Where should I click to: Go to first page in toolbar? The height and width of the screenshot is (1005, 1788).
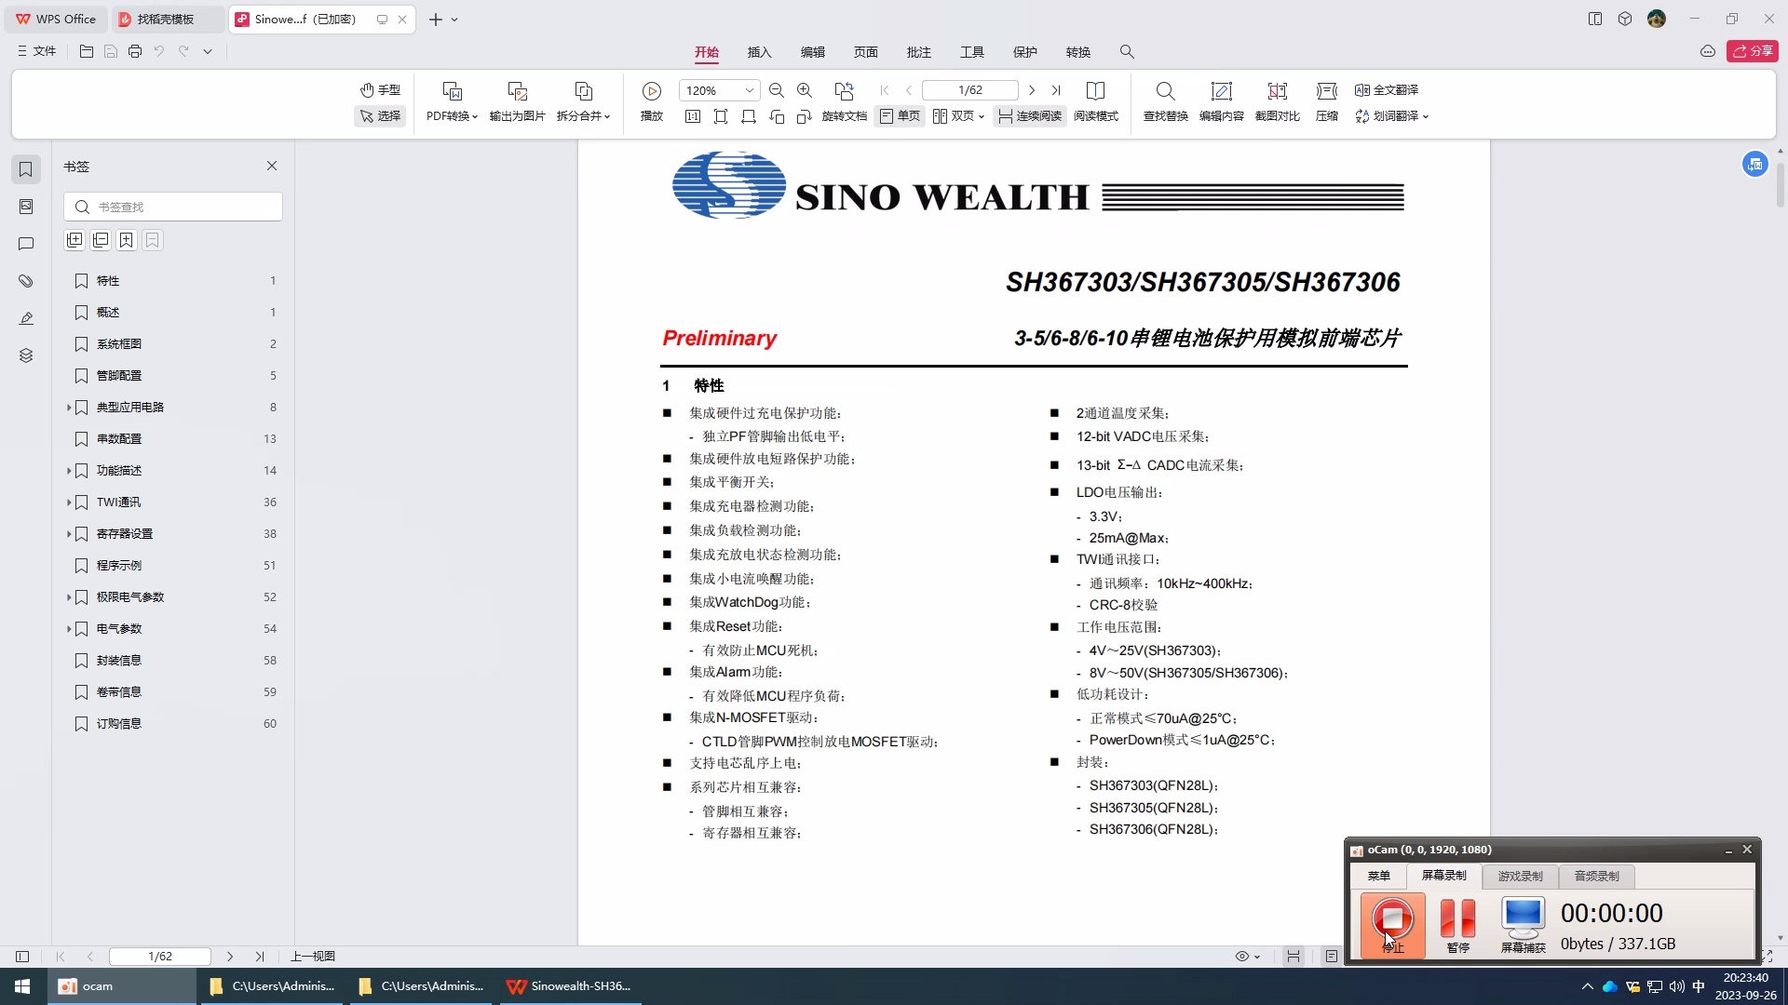coord(885,90)
